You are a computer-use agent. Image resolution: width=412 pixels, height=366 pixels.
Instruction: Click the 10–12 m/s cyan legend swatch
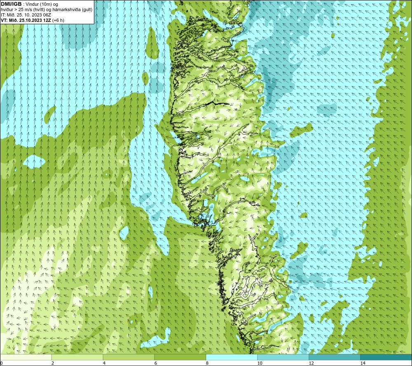[283, 357]
